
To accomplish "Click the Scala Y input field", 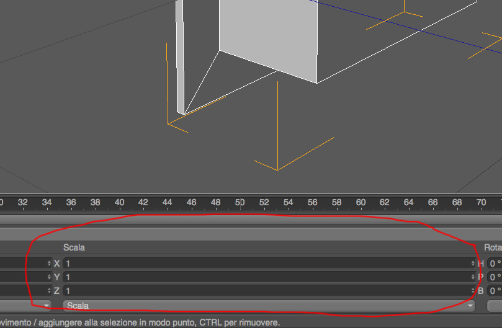I will coord(269,277).
